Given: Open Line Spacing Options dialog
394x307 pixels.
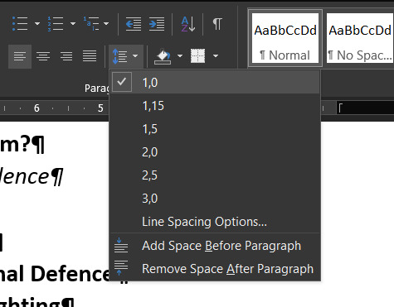Looking at the screenshot, I should 215,222.
